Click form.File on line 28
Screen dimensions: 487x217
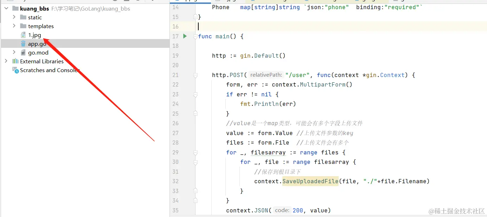point(274,143)
